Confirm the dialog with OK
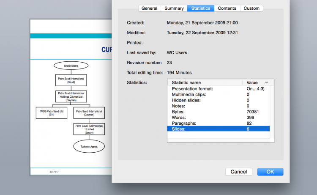Screen dimensions: 317x195 (271, 172)
